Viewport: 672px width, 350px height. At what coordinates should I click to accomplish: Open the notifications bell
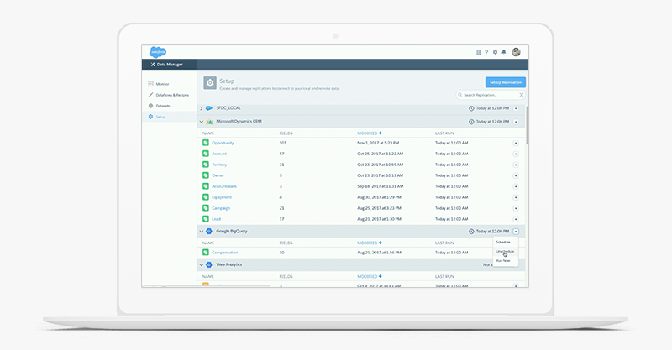pyautogui.click(x=504, y=52)
